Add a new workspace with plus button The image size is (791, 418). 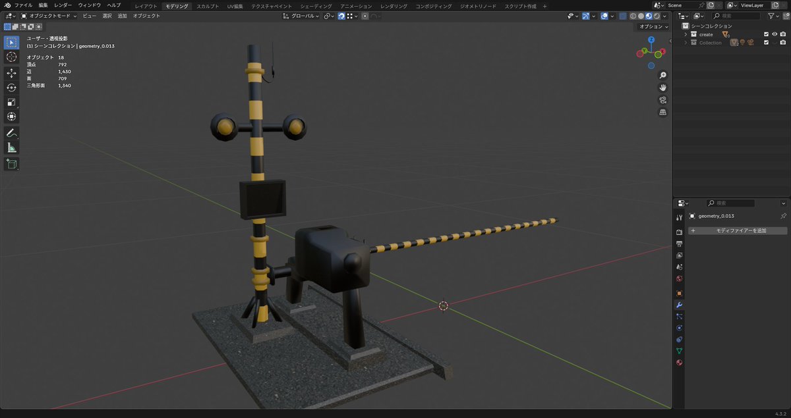(544, 6)
